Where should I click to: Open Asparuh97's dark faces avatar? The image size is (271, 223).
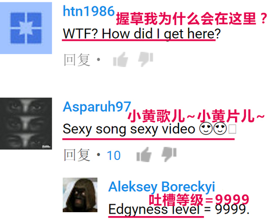[26, 124]
